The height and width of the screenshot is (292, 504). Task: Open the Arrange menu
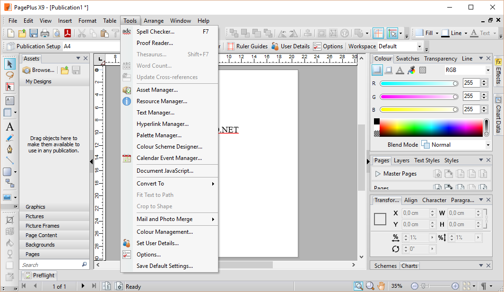(153, 20)
